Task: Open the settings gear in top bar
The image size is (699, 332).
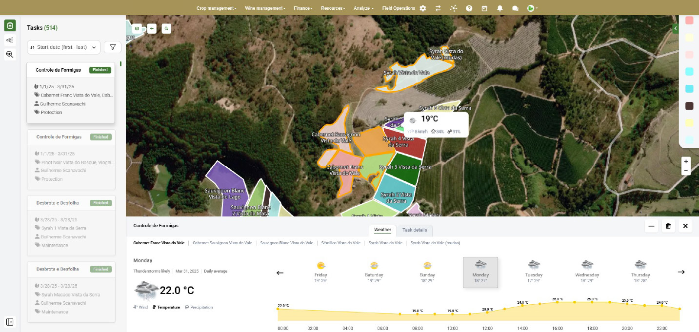Action: 423,8
